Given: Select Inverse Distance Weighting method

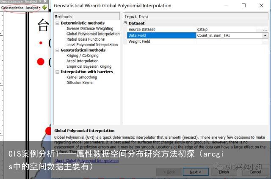Looking at the screenshot, I should coord(90,28).
